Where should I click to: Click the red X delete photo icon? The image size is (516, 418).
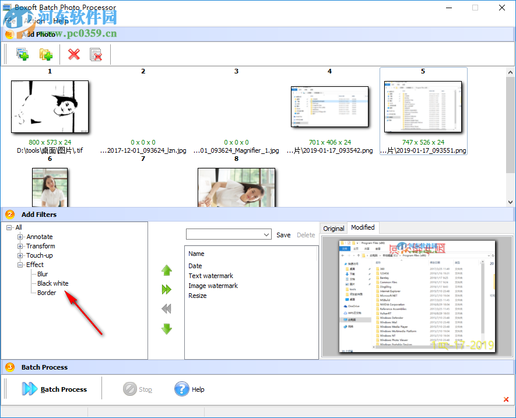point(74,54)
